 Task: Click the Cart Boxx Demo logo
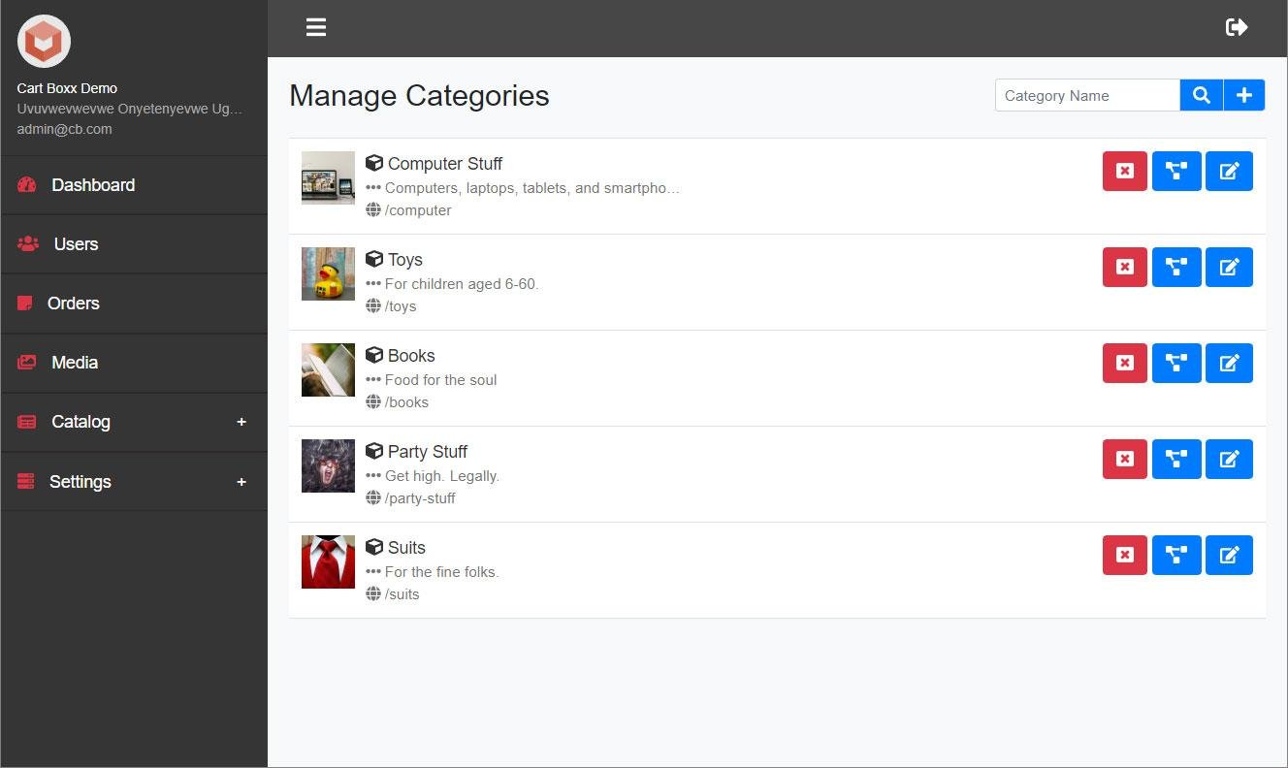coord(44,42)
